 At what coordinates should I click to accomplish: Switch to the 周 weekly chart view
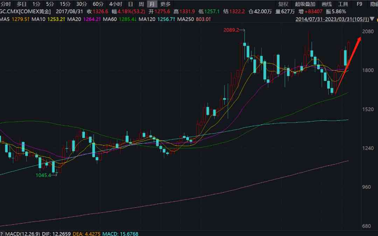[x=141, y=4]
